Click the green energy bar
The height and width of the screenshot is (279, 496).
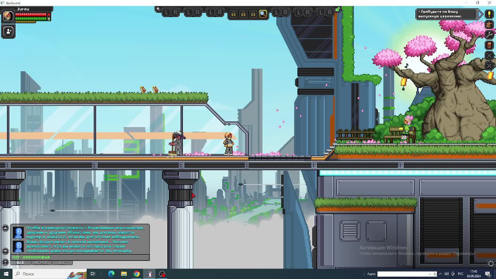coord(31,18)
